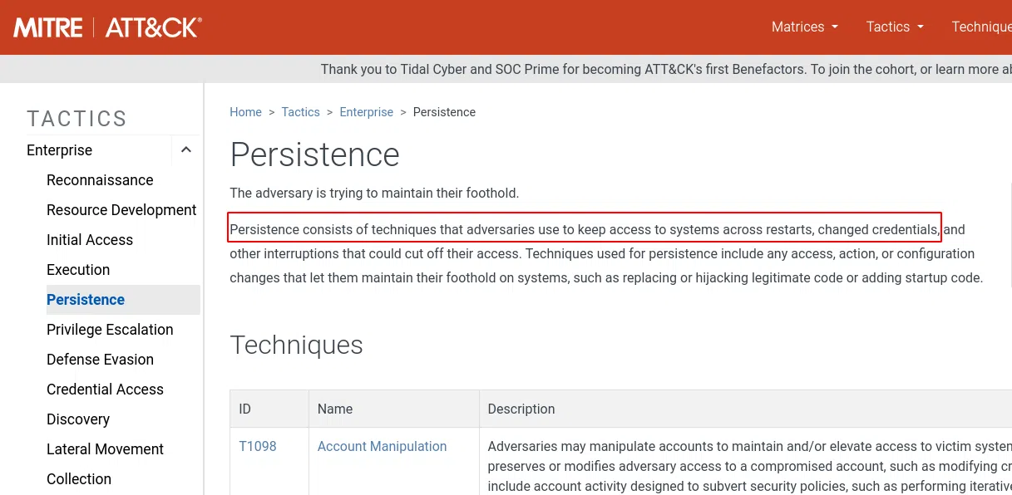Click the Enterprise breadcrumb link
Viewport: 1012px width, 495px height.
[x=366, y=112]
